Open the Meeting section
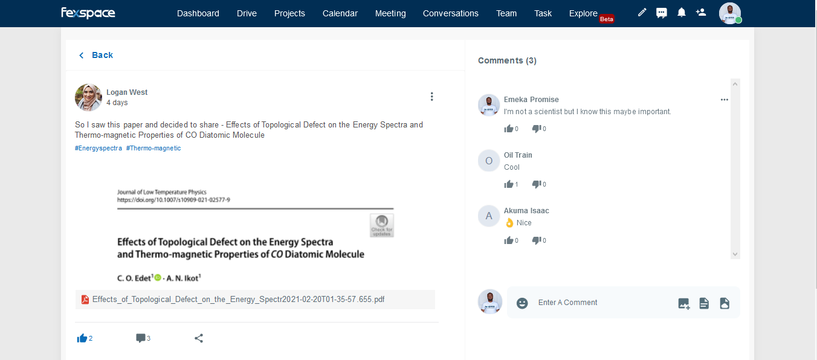Viewport: 817px width, 360px height. pyautogui.click(x=390, y=13)
